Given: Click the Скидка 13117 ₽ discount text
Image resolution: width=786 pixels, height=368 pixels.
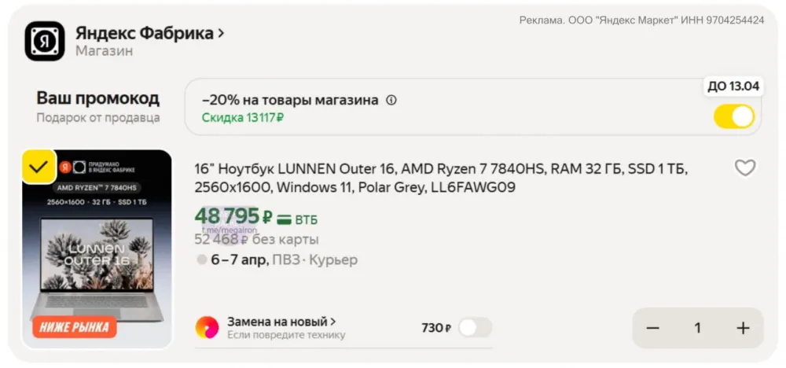Looking at the screenshot, I should (x=242, y=118).
